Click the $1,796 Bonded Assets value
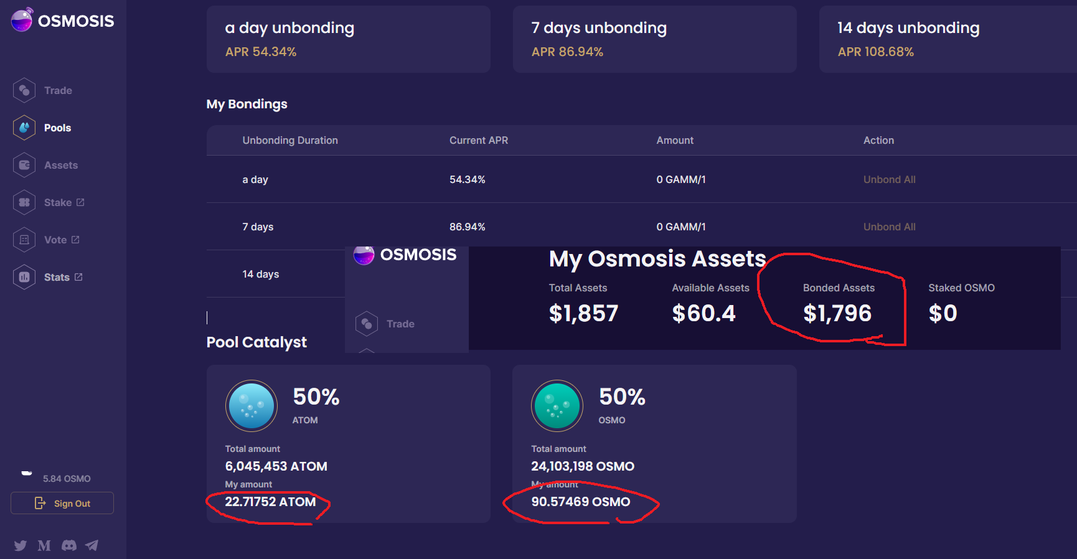The width and height of the screenshot is (1077, 559). (x=837, y=313)
